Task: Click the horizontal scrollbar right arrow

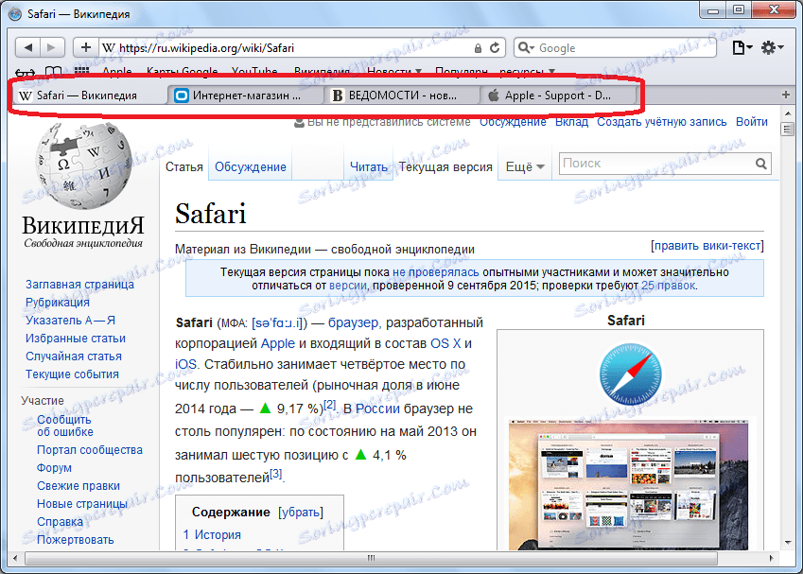Action: click(771, 558)
